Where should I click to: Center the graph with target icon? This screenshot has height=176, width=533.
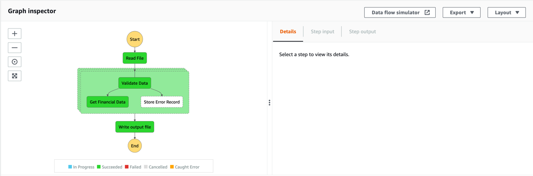click(x=15, y=62)
